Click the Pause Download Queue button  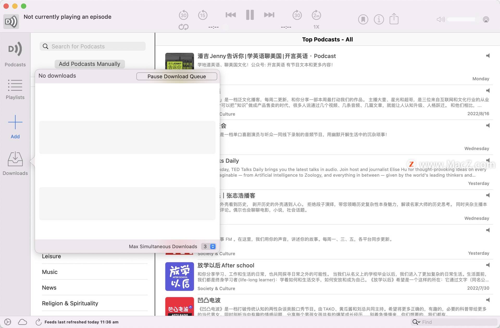(177, 76)
